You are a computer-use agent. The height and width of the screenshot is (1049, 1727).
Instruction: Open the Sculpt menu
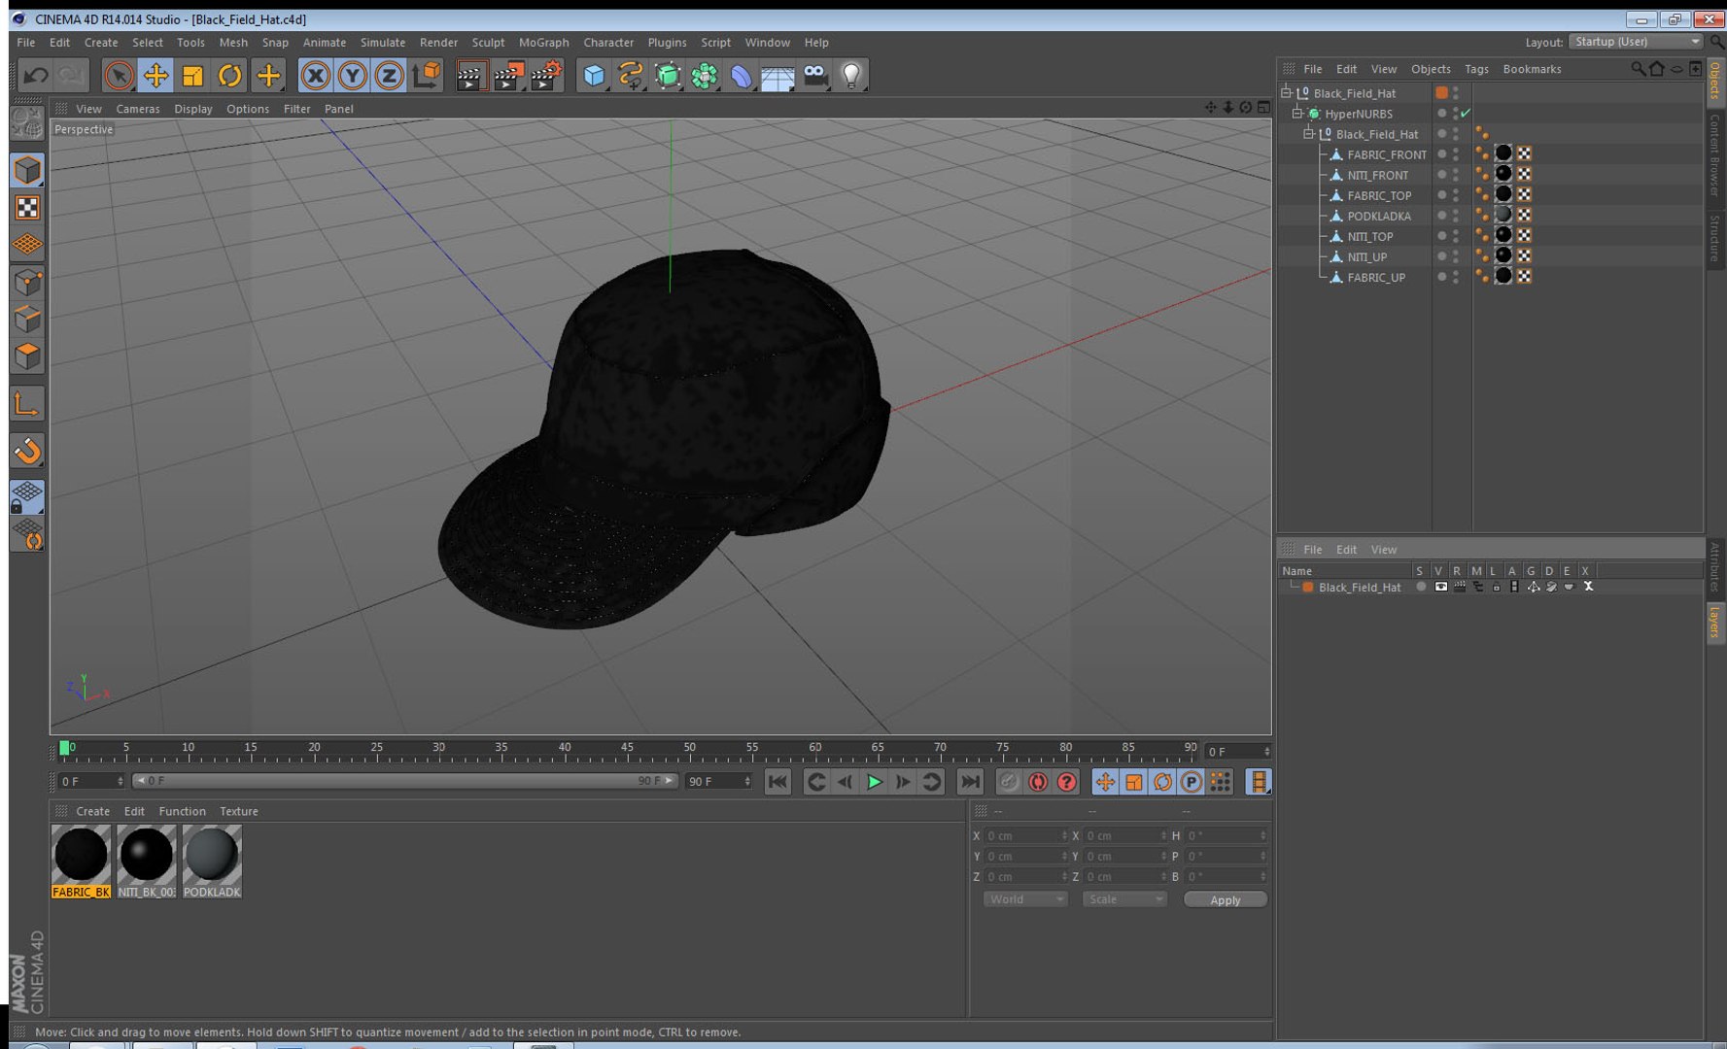click(488, 43)
